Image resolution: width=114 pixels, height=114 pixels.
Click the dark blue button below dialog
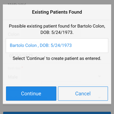tap(57, 113)
